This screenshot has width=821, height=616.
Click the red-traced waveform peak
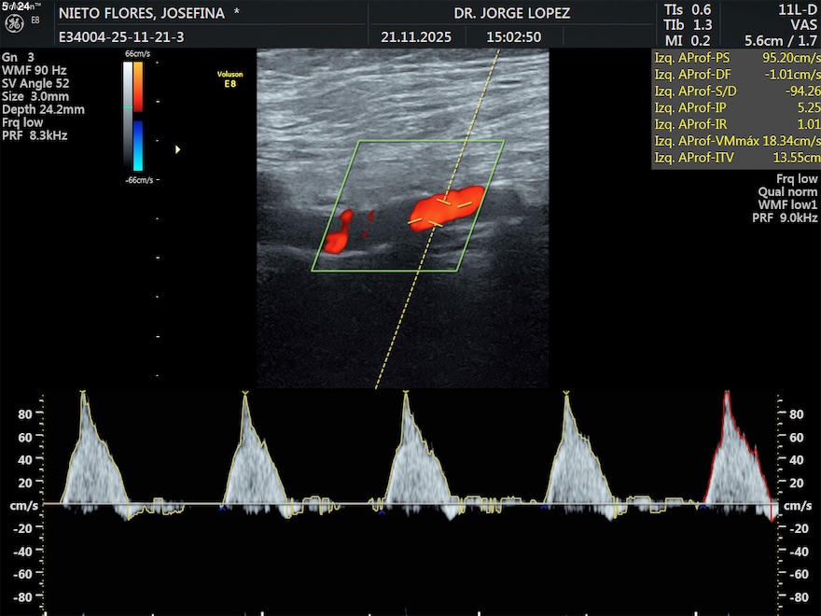tap(727, 396)
